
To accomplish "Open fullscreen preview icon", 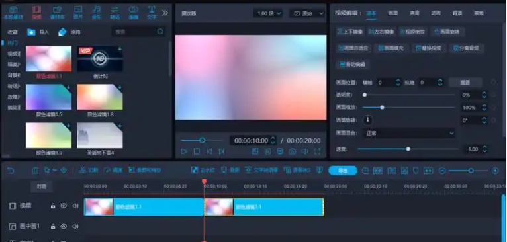I will (x=318, y=151).
